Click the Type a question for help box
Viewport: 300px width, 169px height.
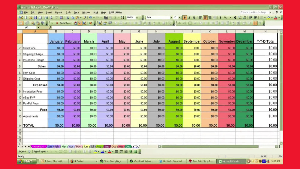(254, 12)
